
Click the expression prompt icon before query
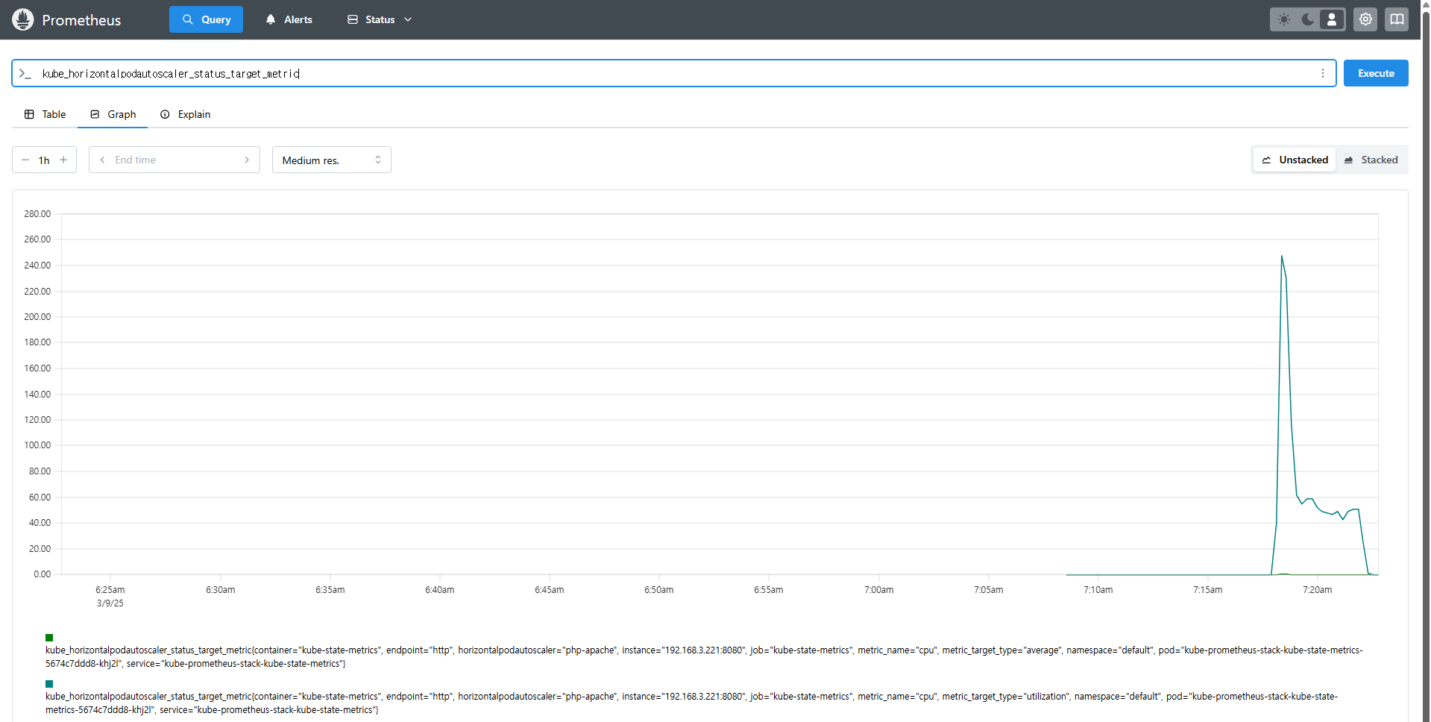(x=25, y=73)
